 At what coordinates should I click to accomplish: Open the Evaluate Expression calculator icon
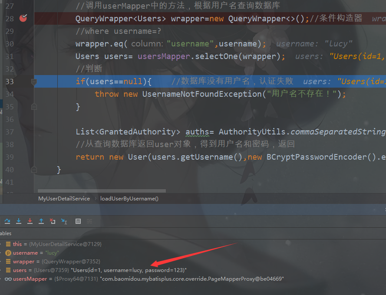78,221
